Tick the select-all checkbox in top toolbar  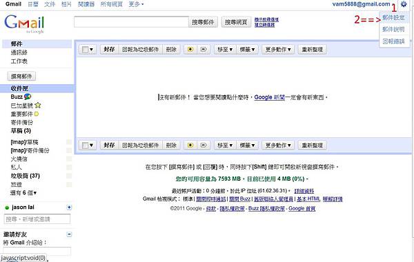click(x=85, y=50)
